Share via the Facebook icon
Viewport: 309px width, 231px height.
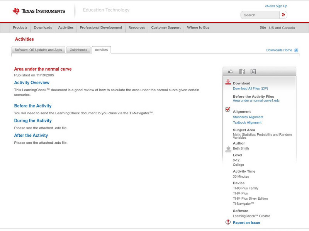[x=242, y=71]
